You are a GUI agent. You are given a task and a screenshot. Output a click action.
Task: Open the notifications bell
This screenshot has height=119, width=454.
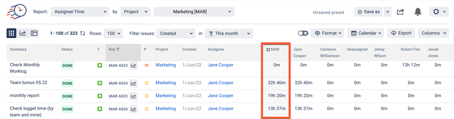click(418, 12)
